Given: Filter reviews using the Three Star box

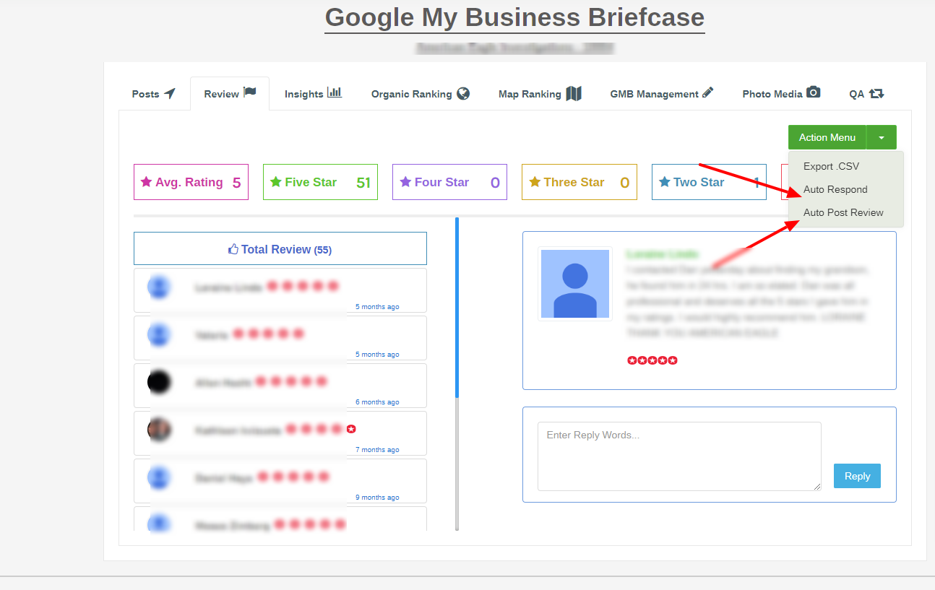Looking at the screenshot, I should [x=579, y=182].
